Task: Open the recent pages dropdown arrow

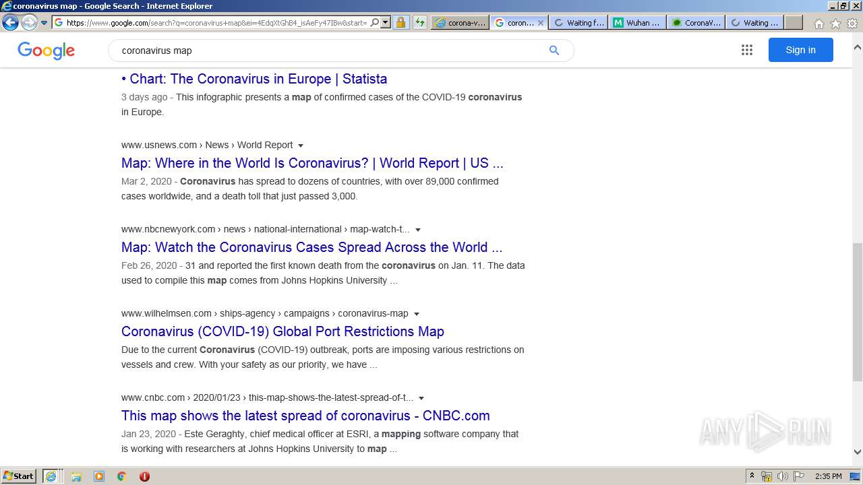Action: [x=44, y=23]
